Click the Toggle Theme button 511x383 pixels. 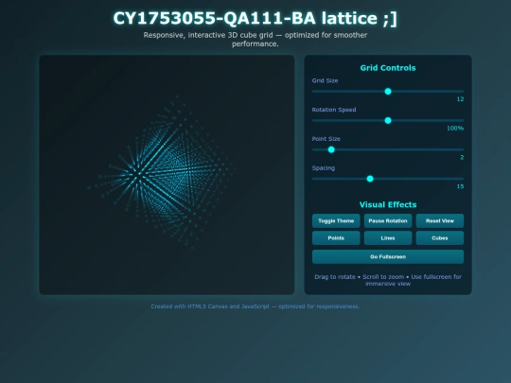tap(336, 220)
